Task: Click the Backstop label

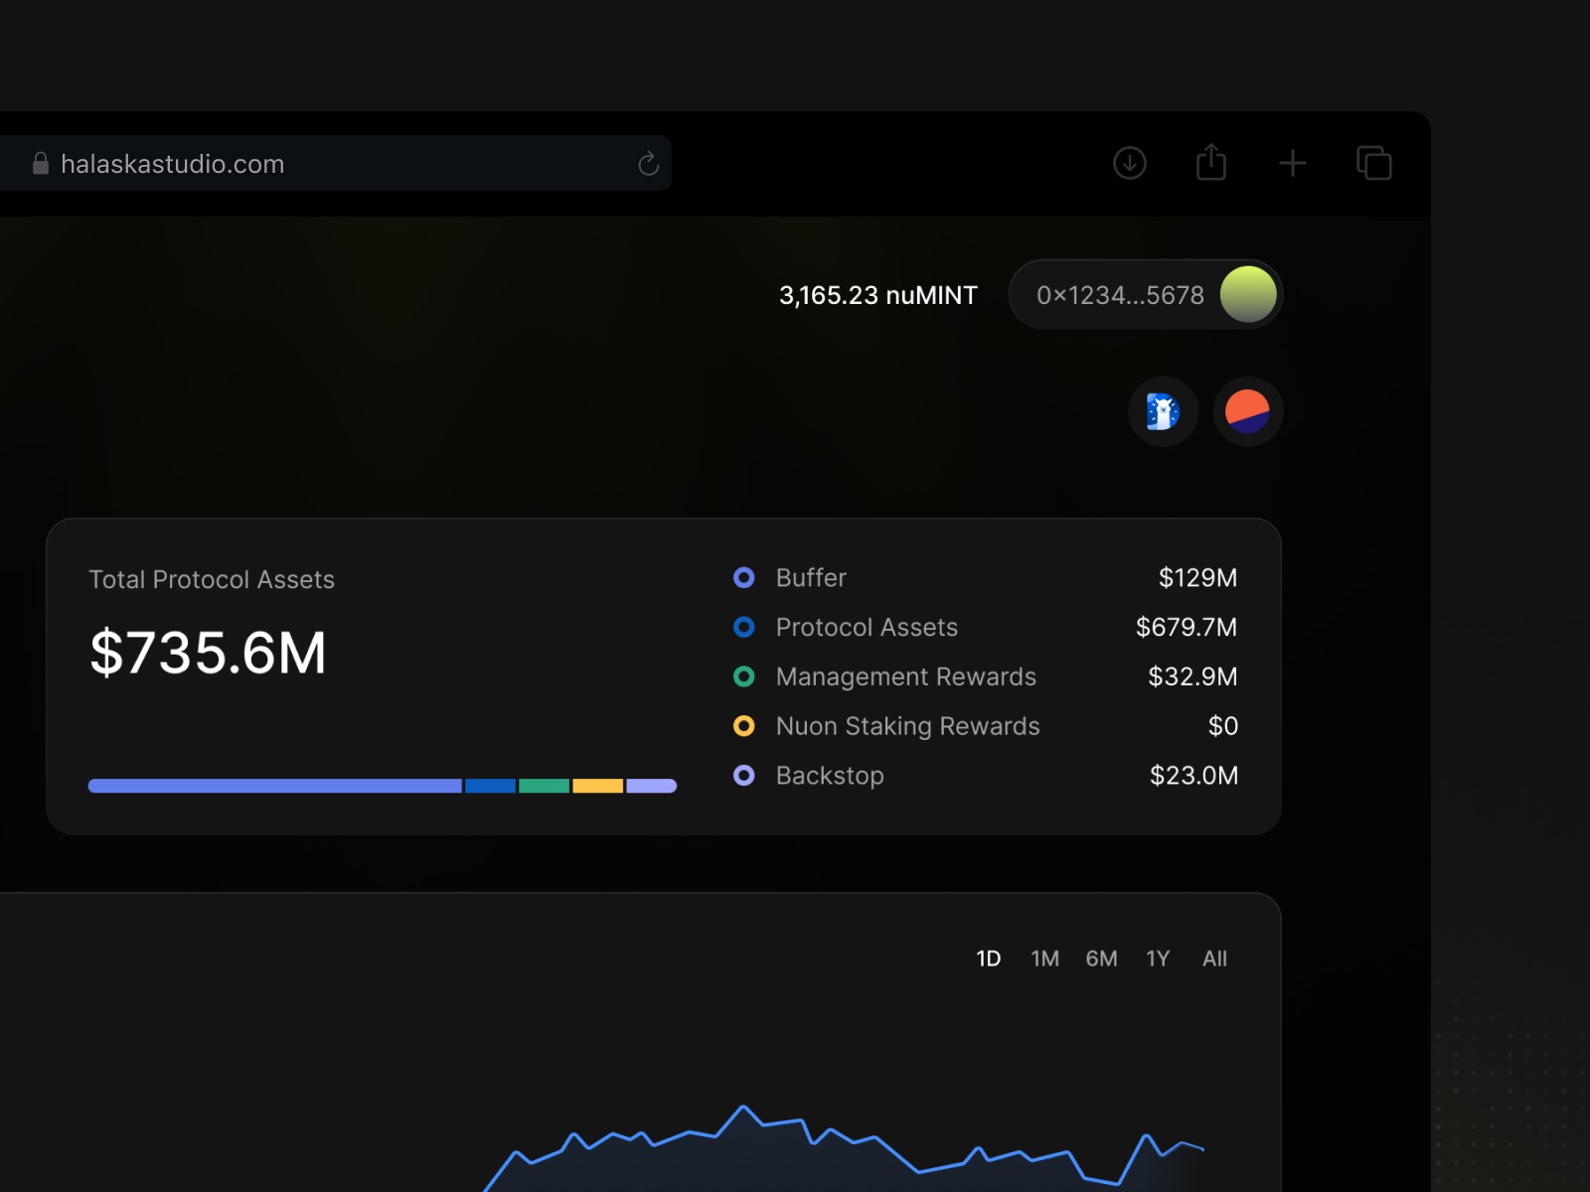Action: (830, 776)
